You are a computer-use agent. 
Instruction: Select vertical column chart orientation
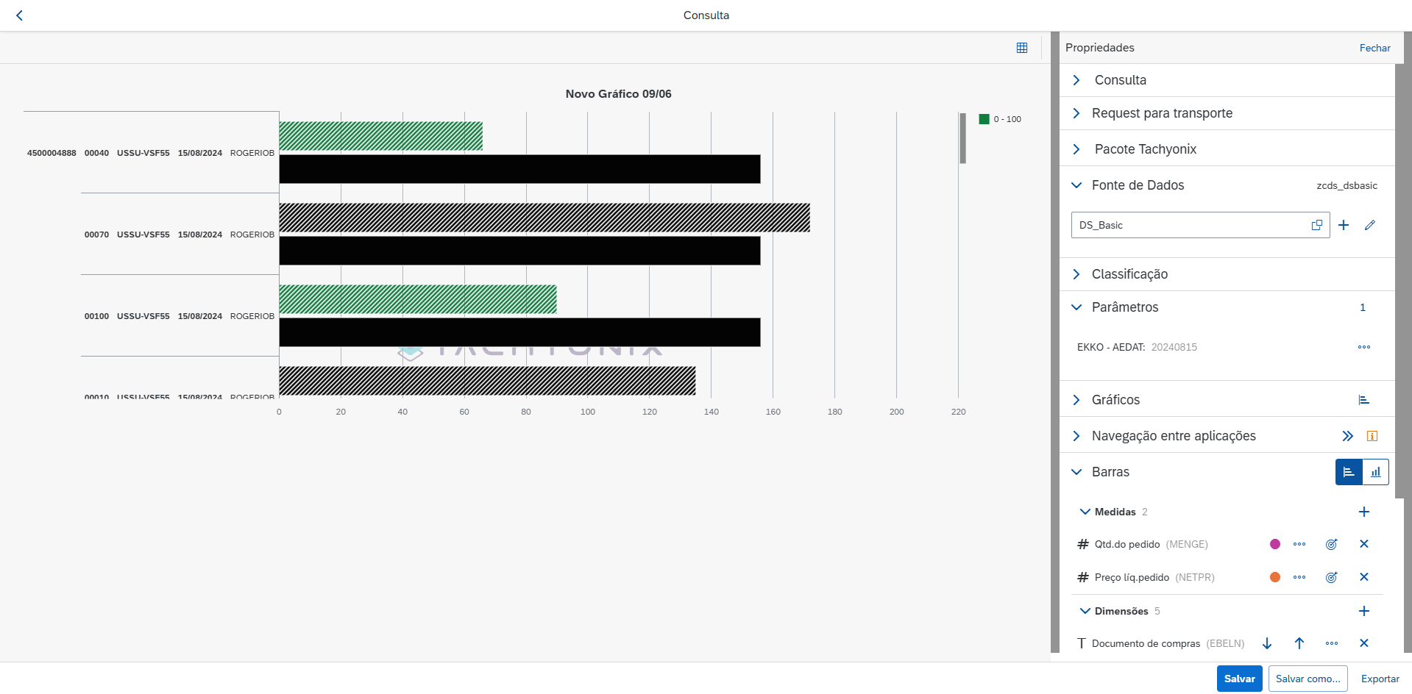coord(1375,472)
